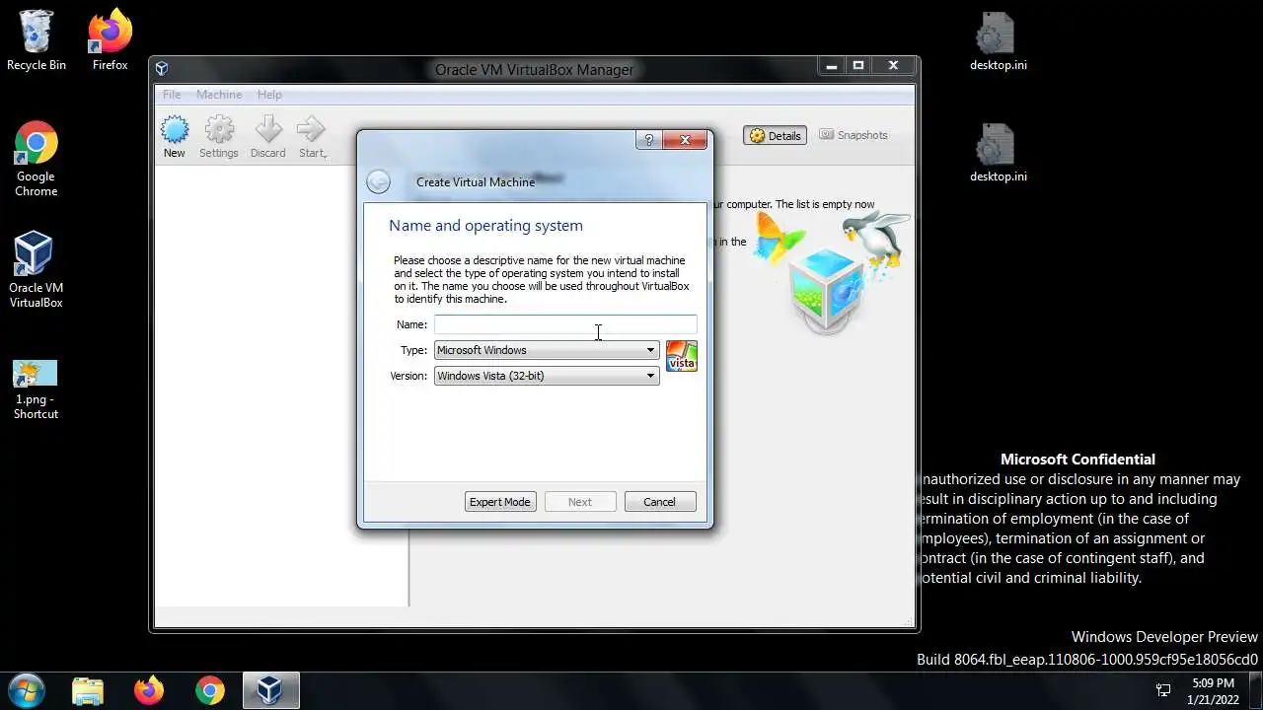Click the VirtualBox taskbar button

click(269, 690)
